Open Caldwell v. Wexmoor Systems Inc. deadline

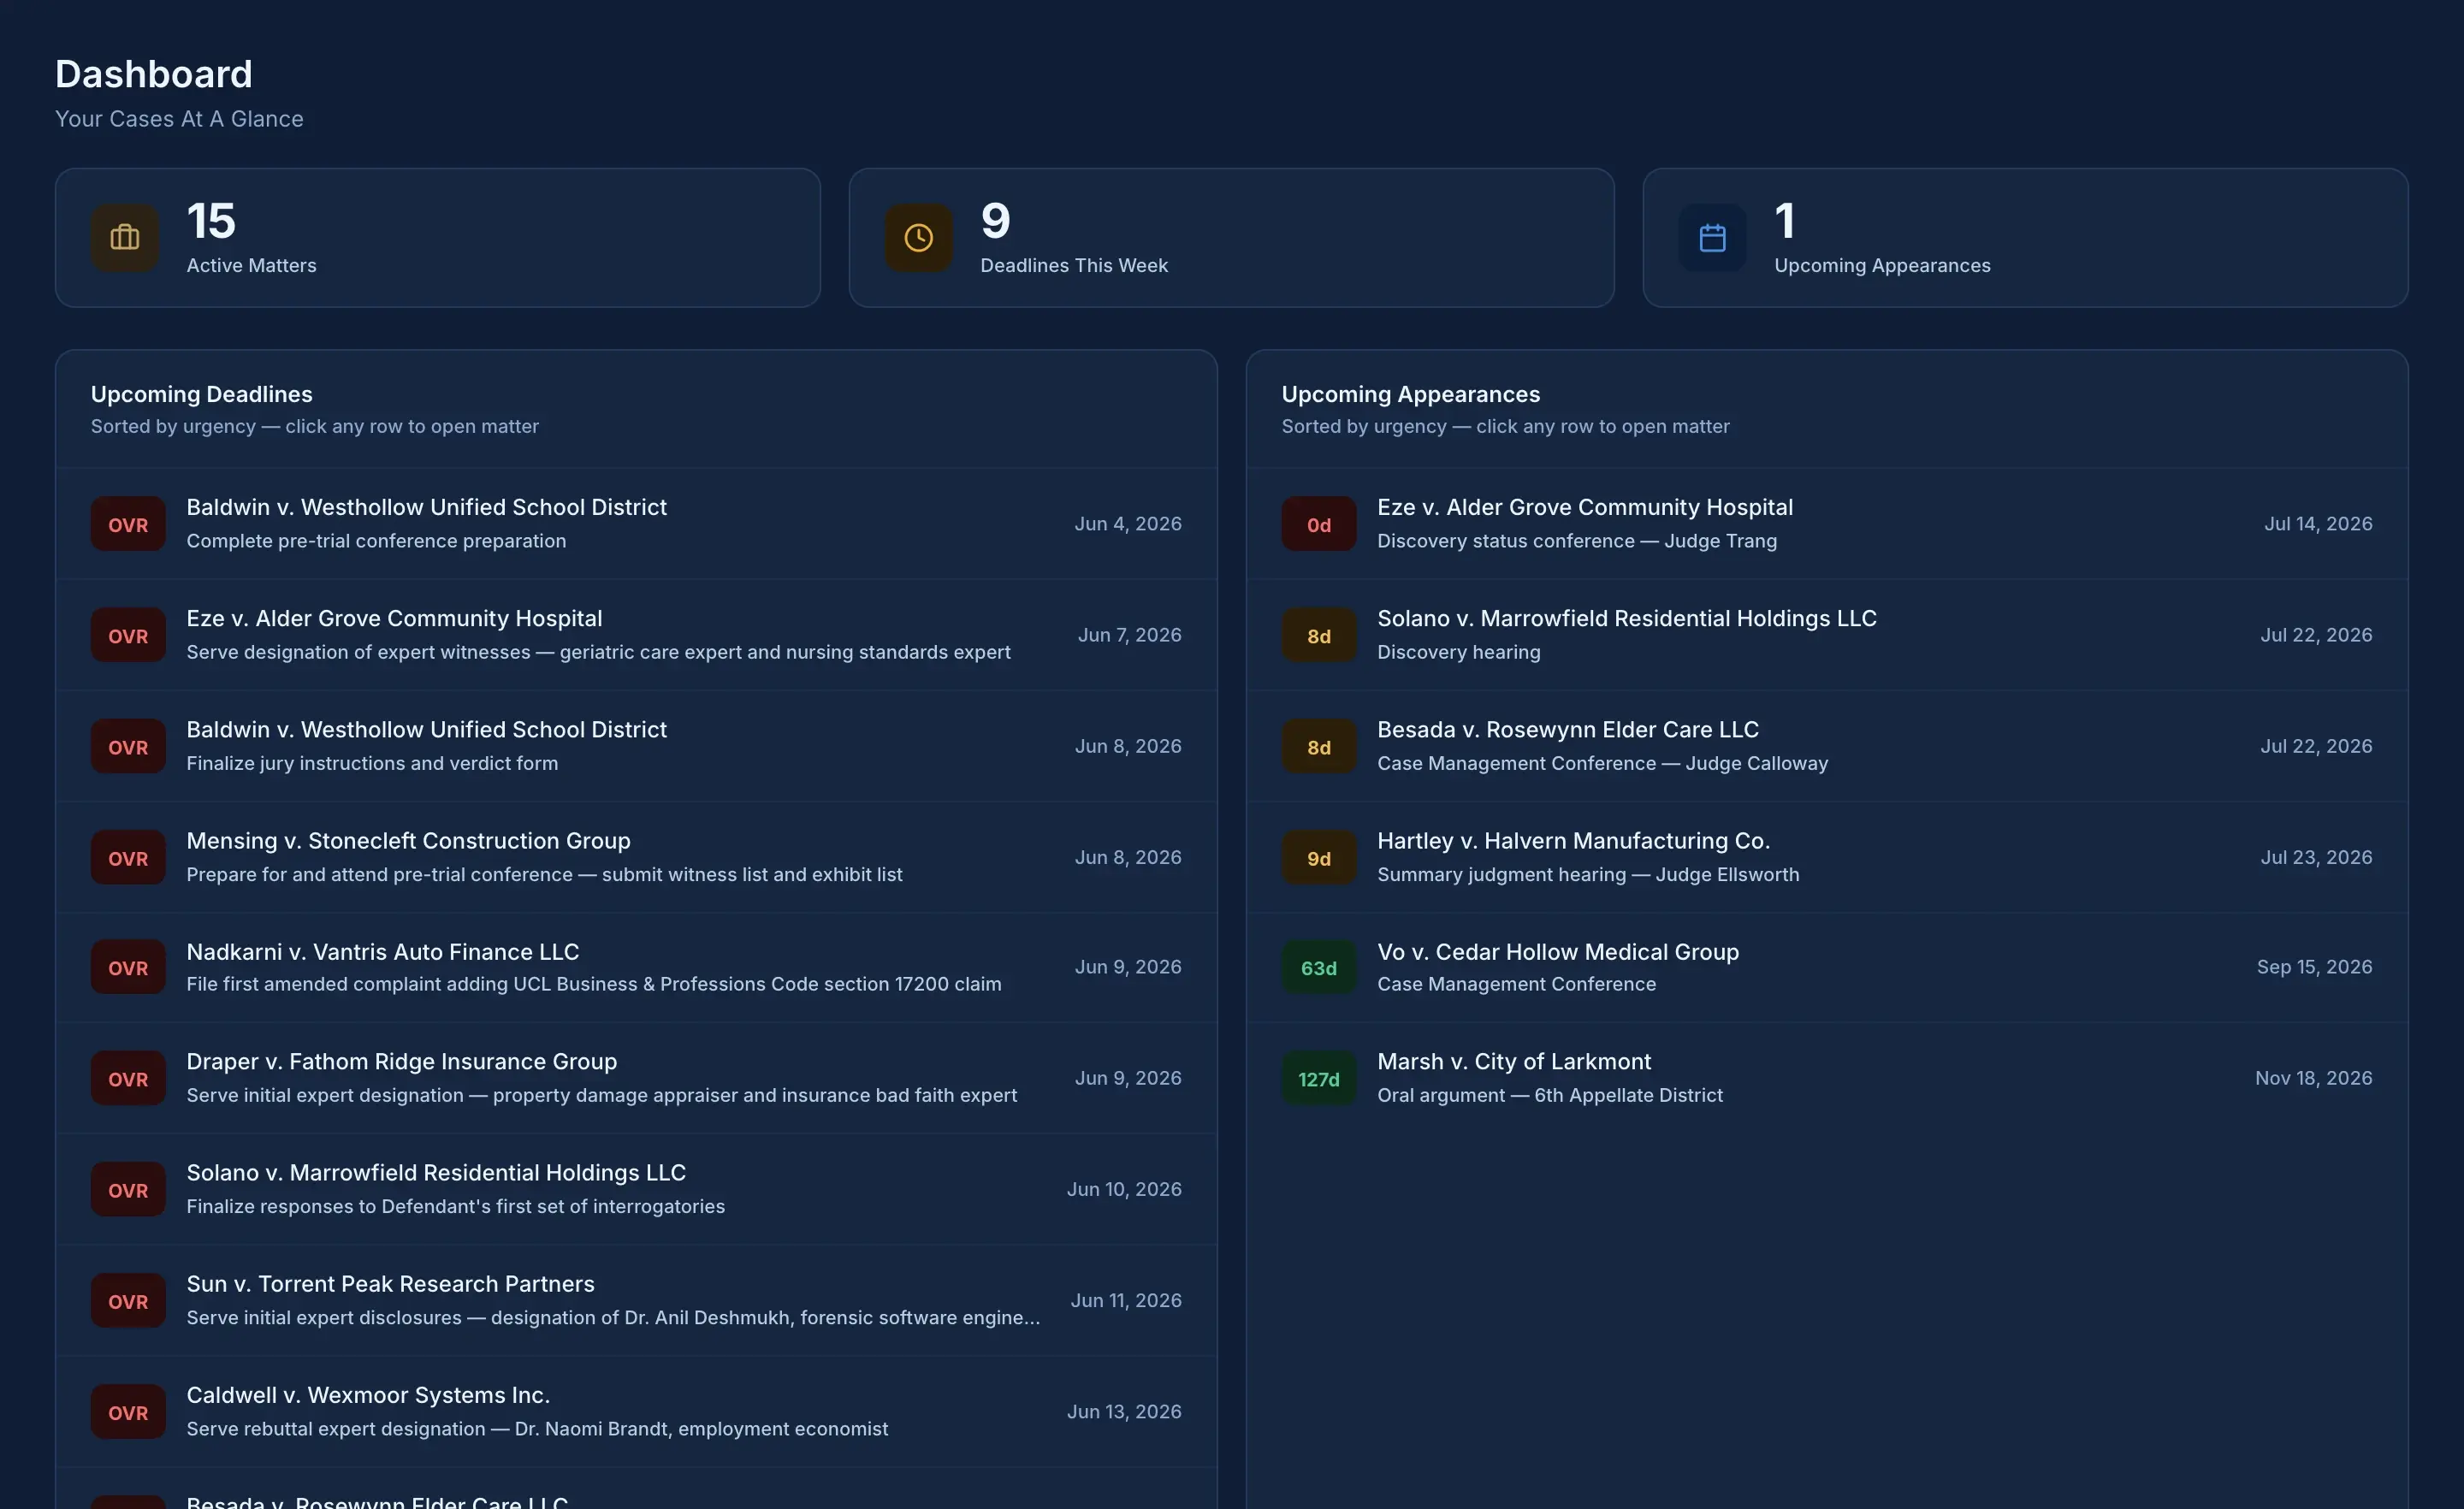[636, 1411]
